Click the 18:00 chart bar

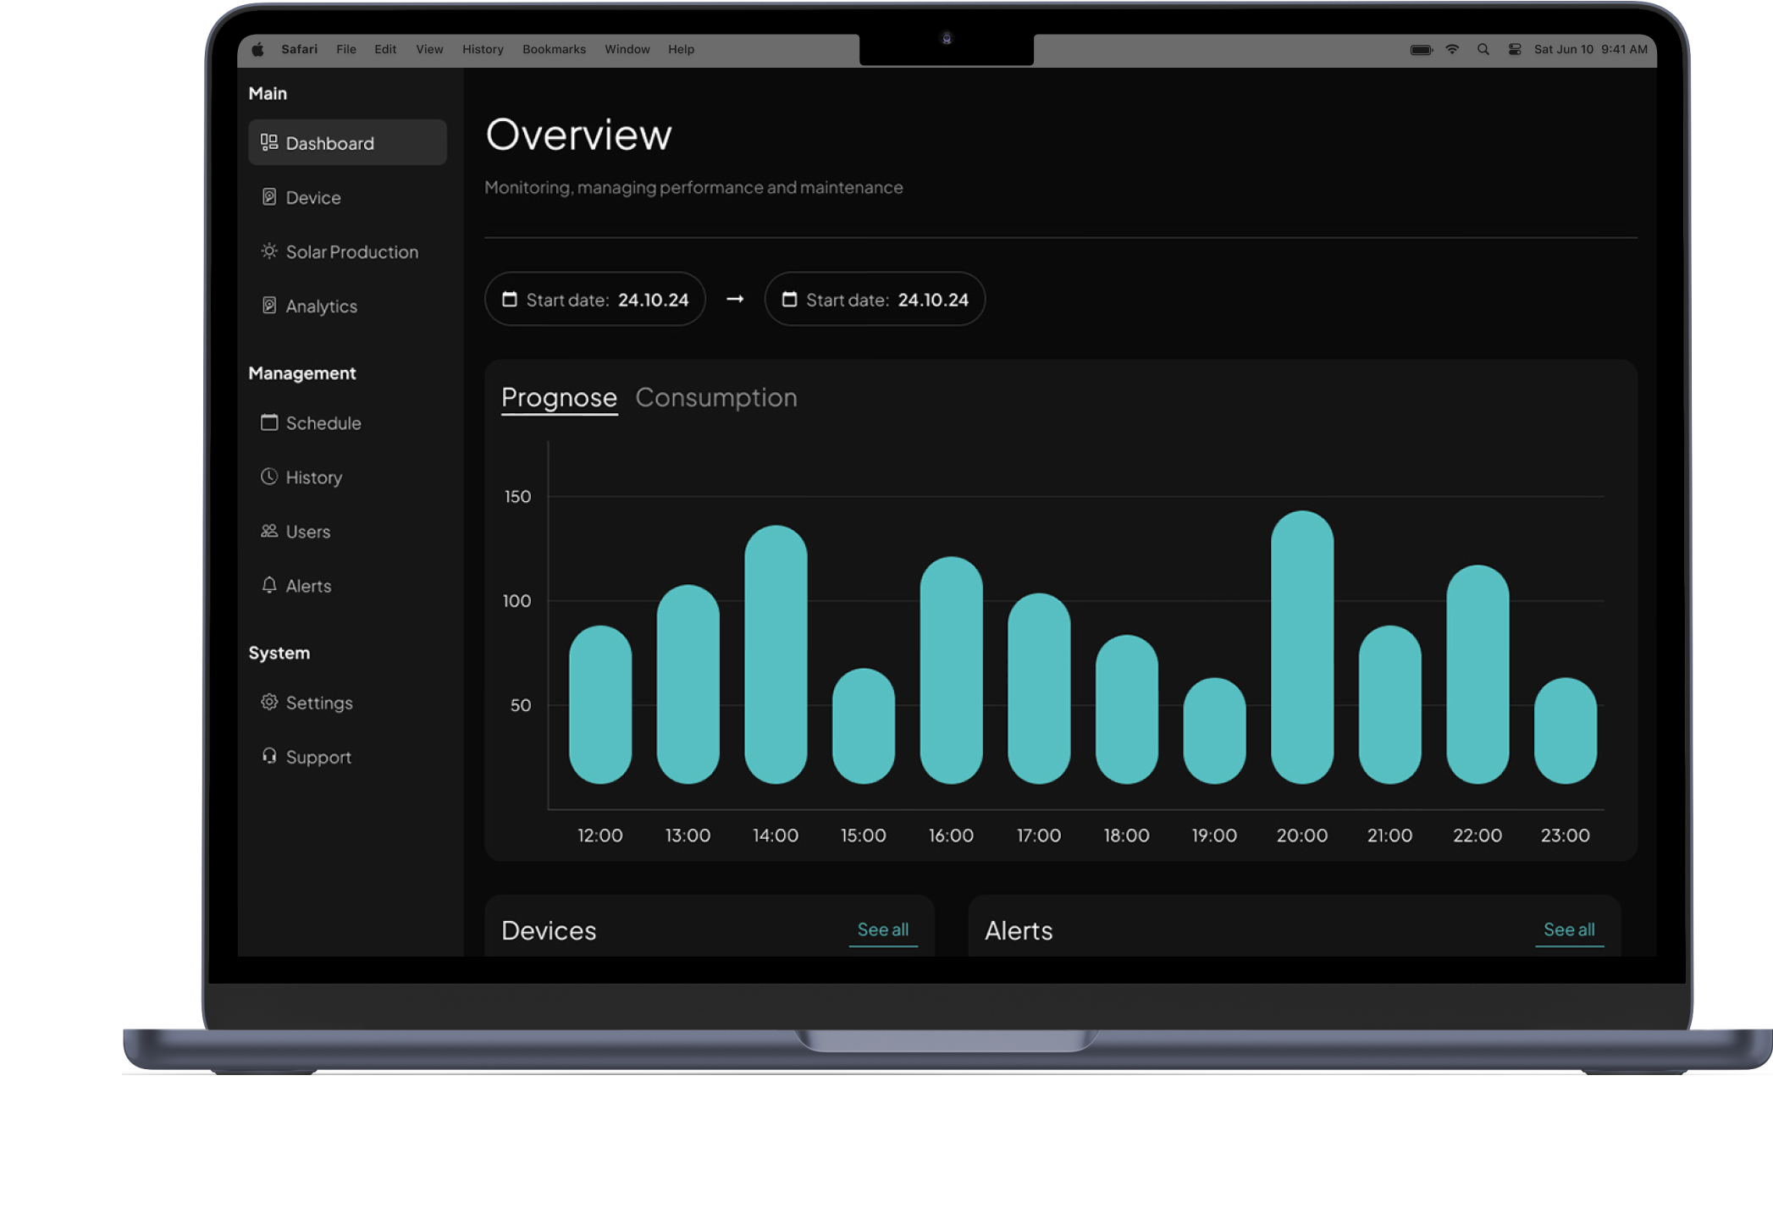(1127, 709)
